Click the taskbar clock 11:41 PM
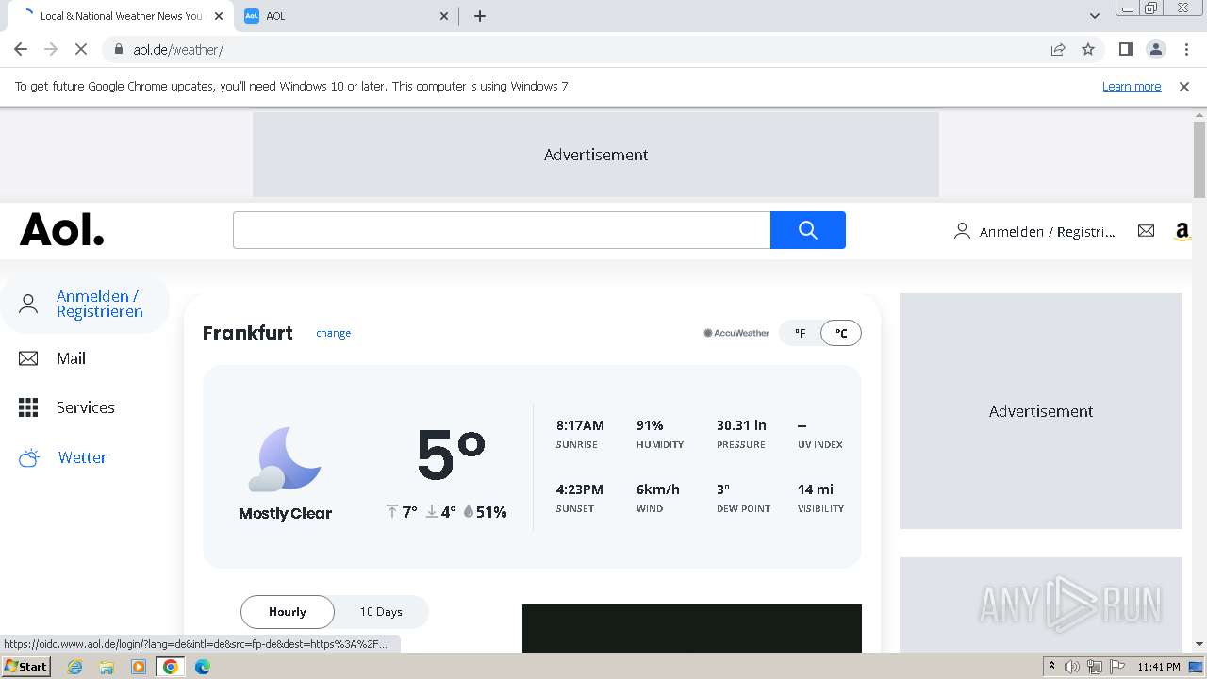 pyautogui.click(x=1159, y=667)
